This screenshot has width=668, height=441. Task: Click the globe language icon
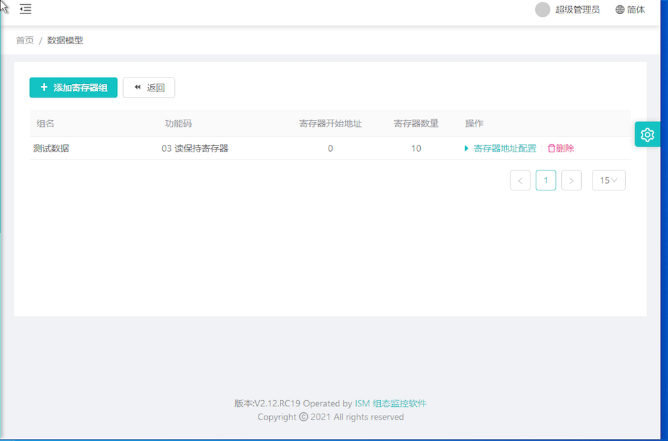click(620, 10)
